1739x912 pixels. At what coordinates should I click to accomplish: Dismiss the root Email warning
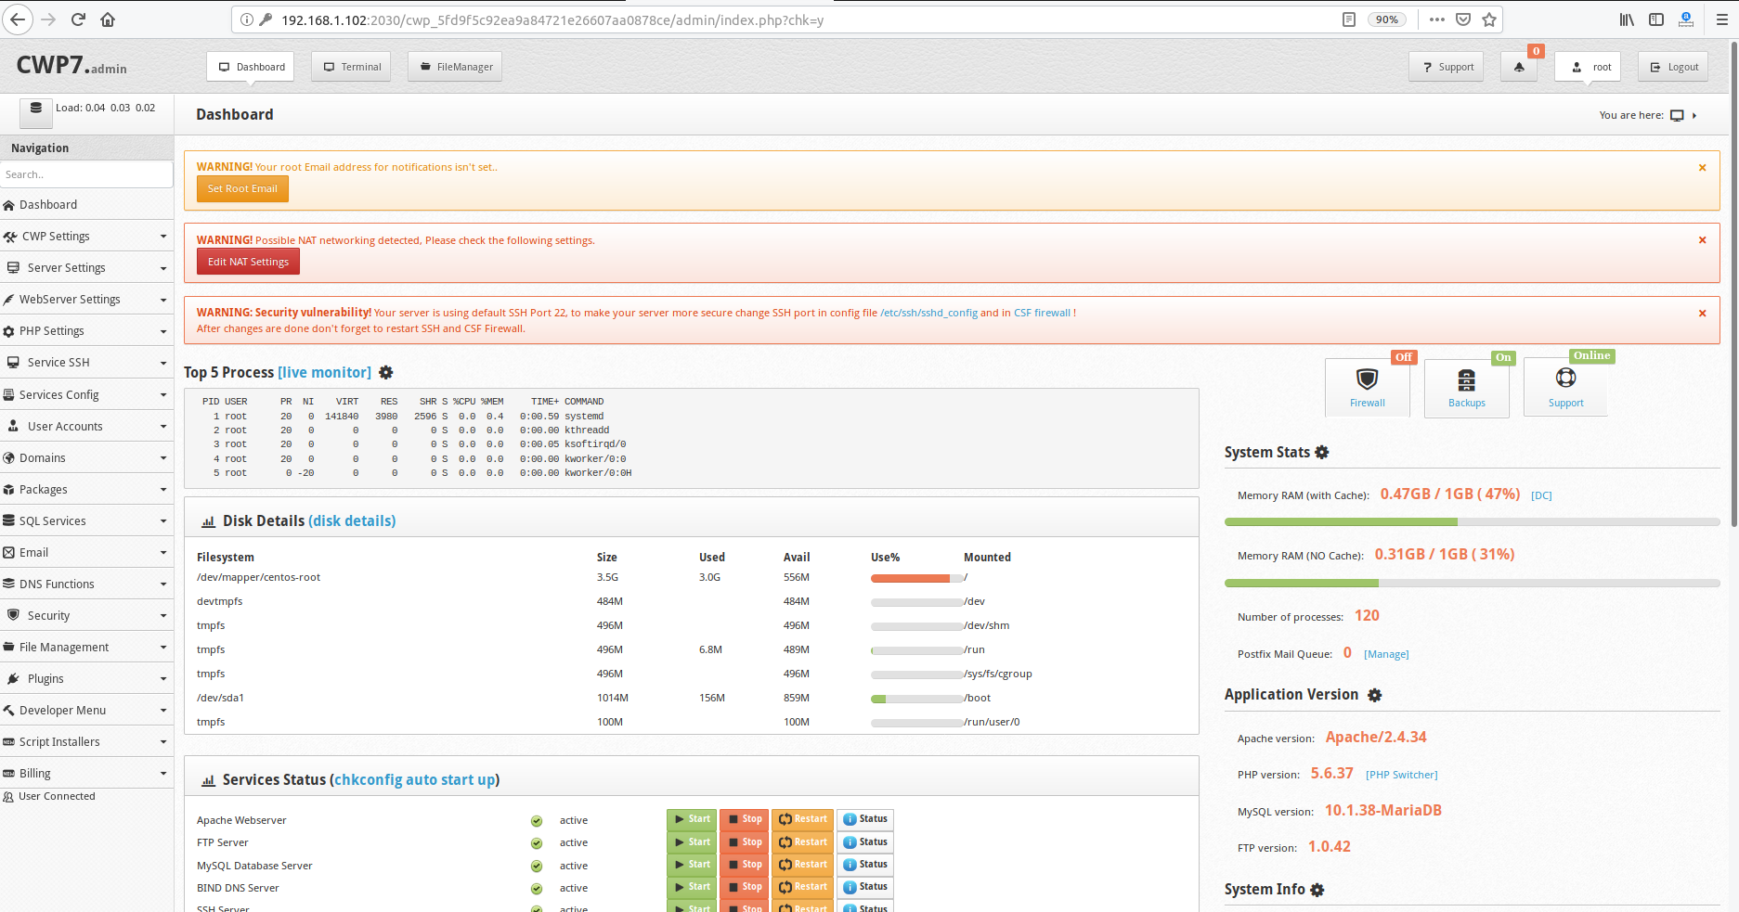1702,168
